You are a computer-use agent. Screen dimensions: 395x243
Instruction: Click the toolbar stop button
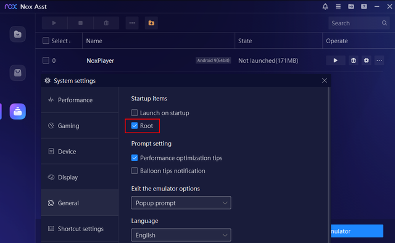pyautogui.click(x=80, y=23)
